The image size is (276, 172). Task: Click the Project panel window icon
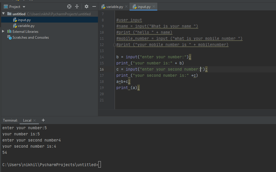[x=6, y=7]
